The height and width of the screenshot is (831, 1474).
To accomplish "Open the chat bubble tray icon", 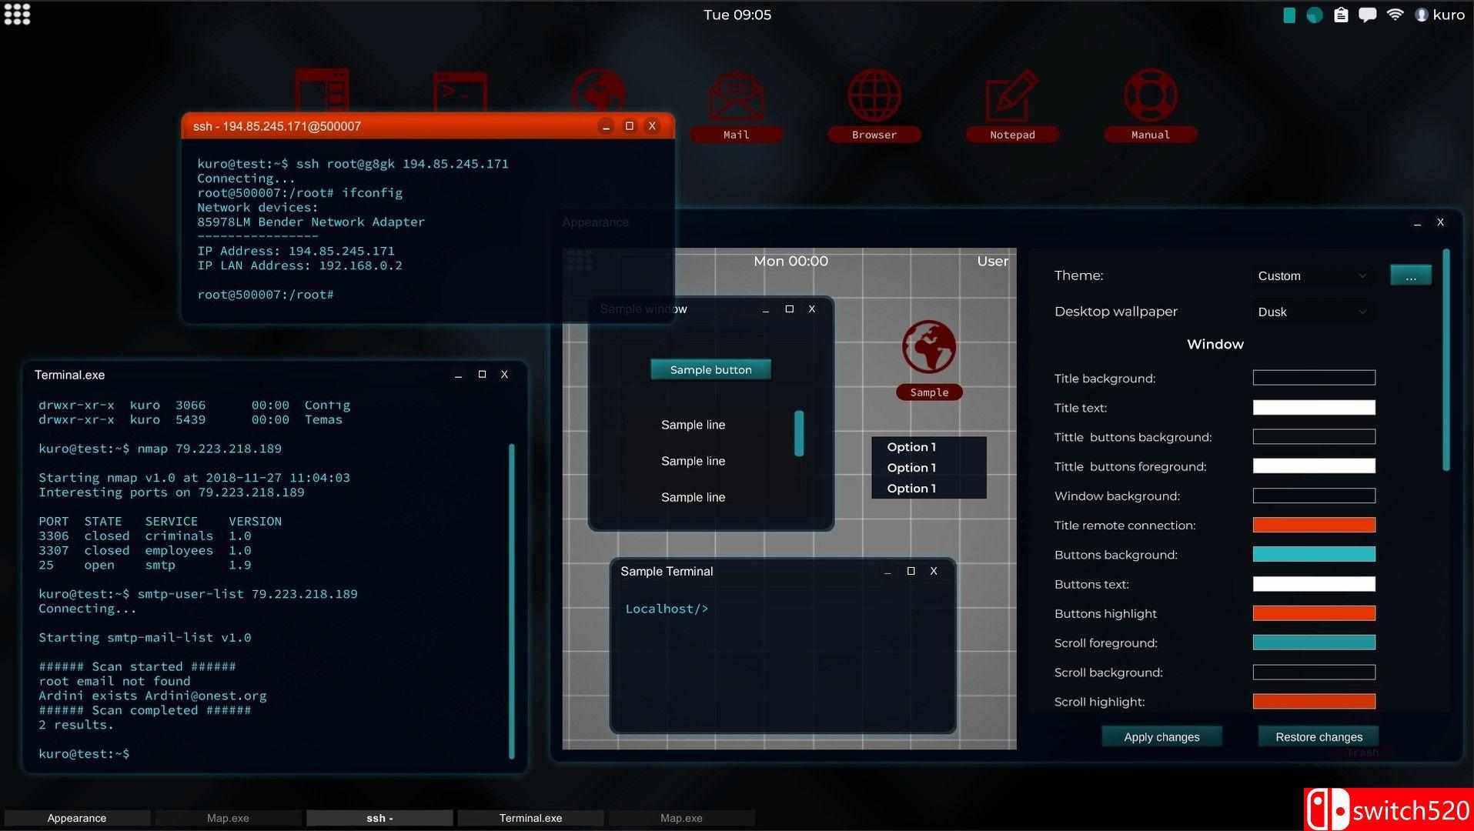I will coord(1367,15).
